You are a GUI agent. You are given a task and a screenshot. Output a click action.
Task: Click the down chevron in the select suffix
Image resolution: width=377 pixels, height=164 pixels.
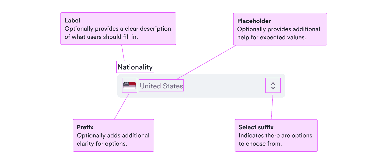pos(273,88)
